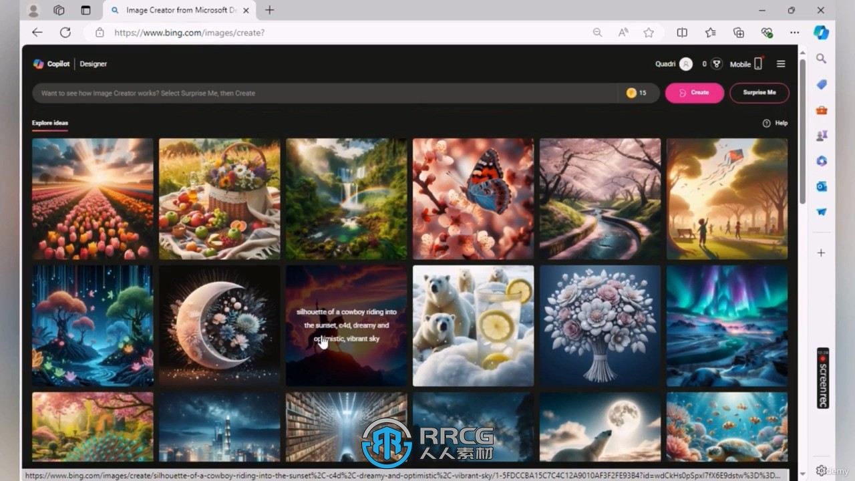Add this page to favorites star
855x481 pixels.
(x=648, y=32)
